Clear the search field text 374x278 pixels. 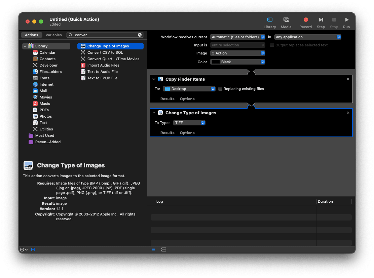click(140, 35)
